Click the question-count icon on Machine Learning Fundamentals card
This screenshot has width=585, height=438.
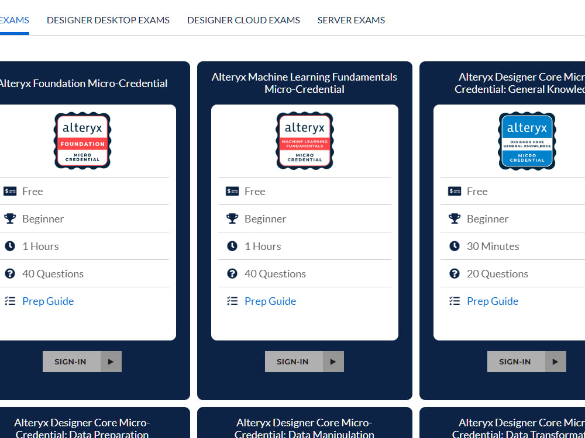click(x=232, y=273)
